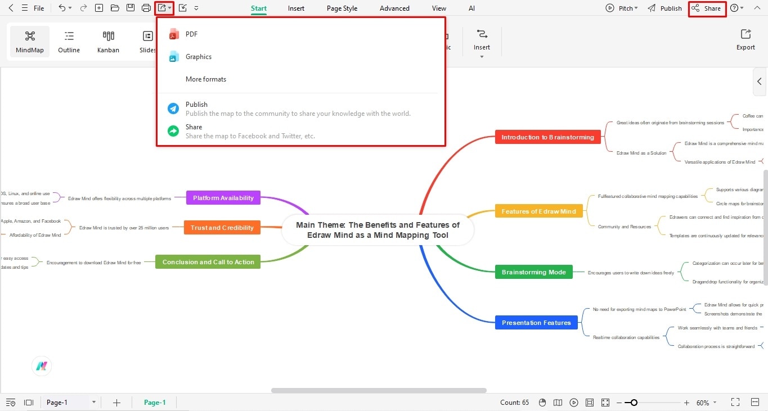Switch to Slides view mode
The image size is (768, 411).
147,42
